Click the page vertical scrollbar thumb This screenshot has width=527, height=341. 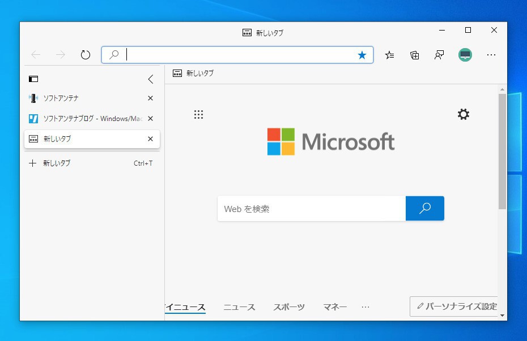pyautogui.click(x=502, y=152)
